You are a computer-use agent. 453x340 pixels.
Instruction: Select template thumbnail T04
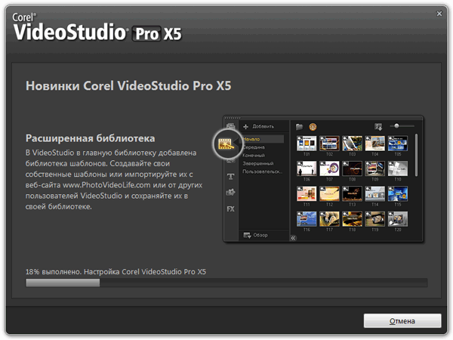pos(375,144)
